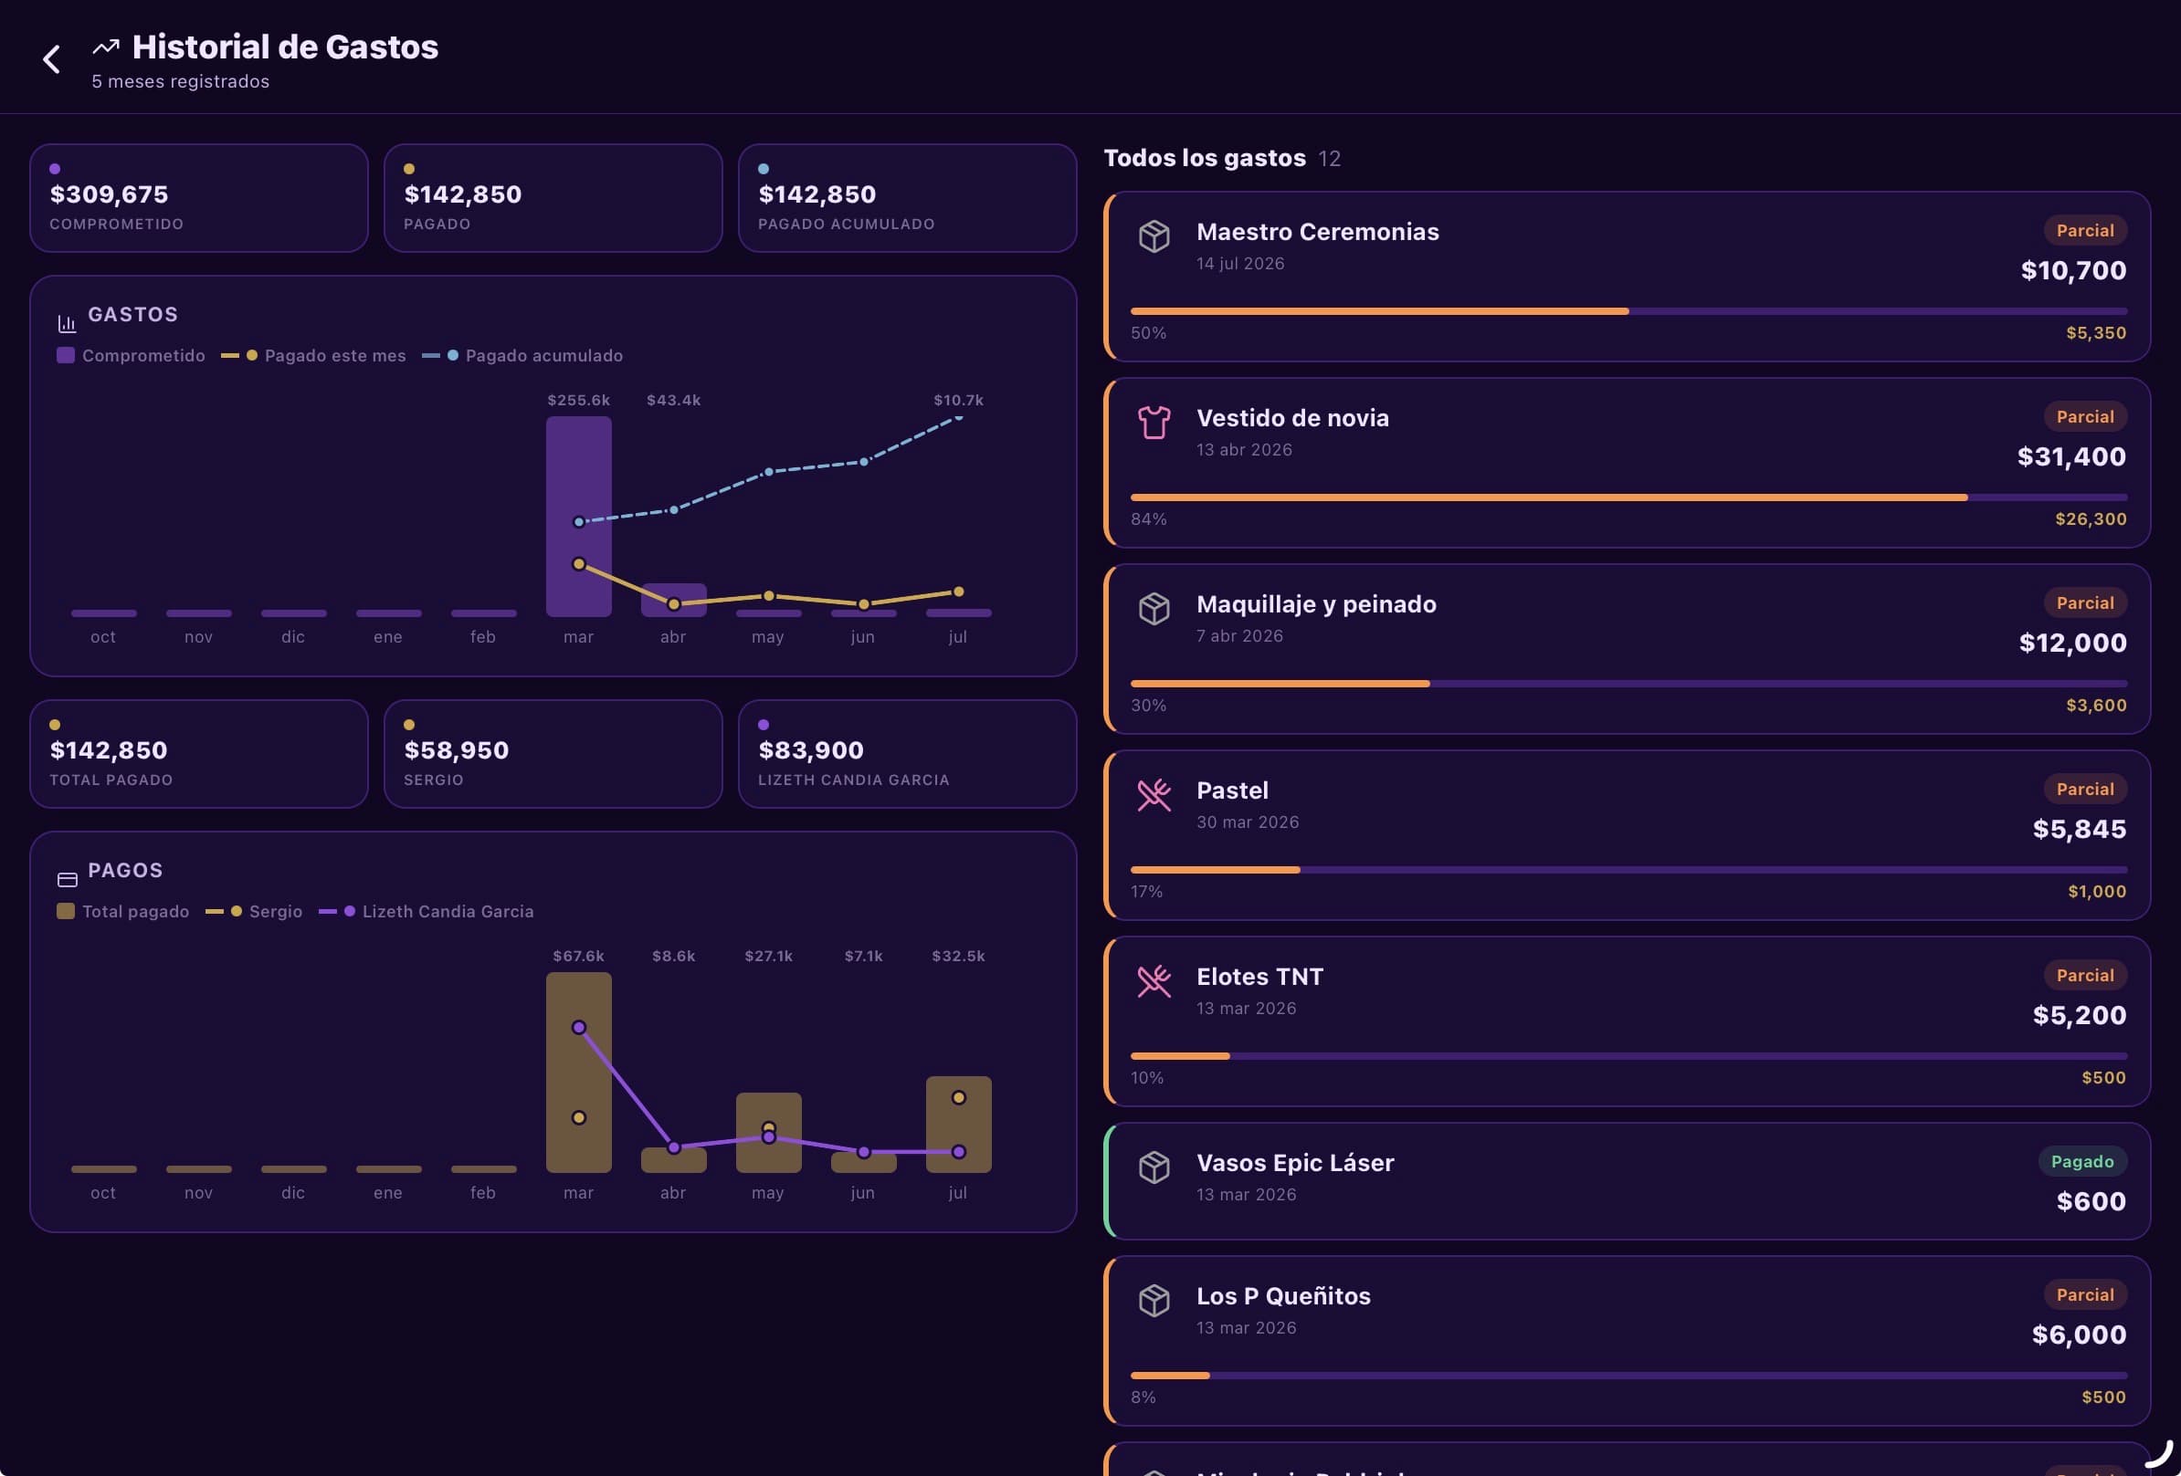Select the mar bar in Gastos chart
The image size is (2181, 1476).
[579, 517]
